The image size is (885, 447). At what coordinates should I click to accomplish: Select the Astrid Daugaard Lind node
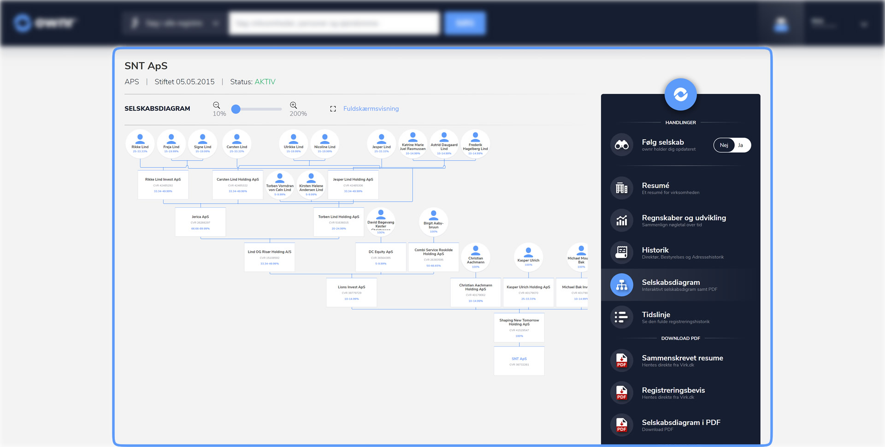coord(444,144)
